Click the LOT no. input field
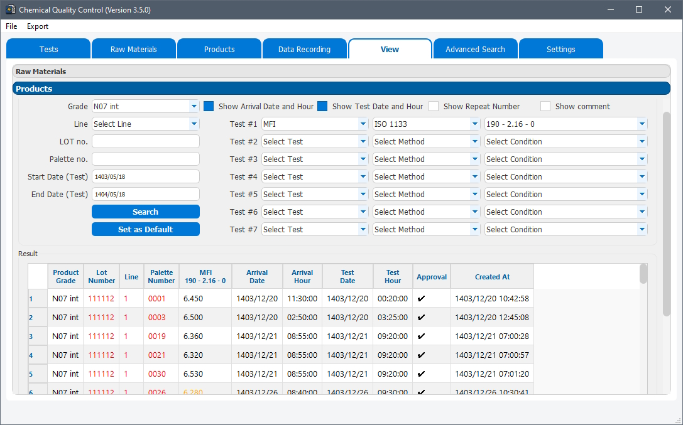Screen dimensions: 683x425 [x=145, y=142]
